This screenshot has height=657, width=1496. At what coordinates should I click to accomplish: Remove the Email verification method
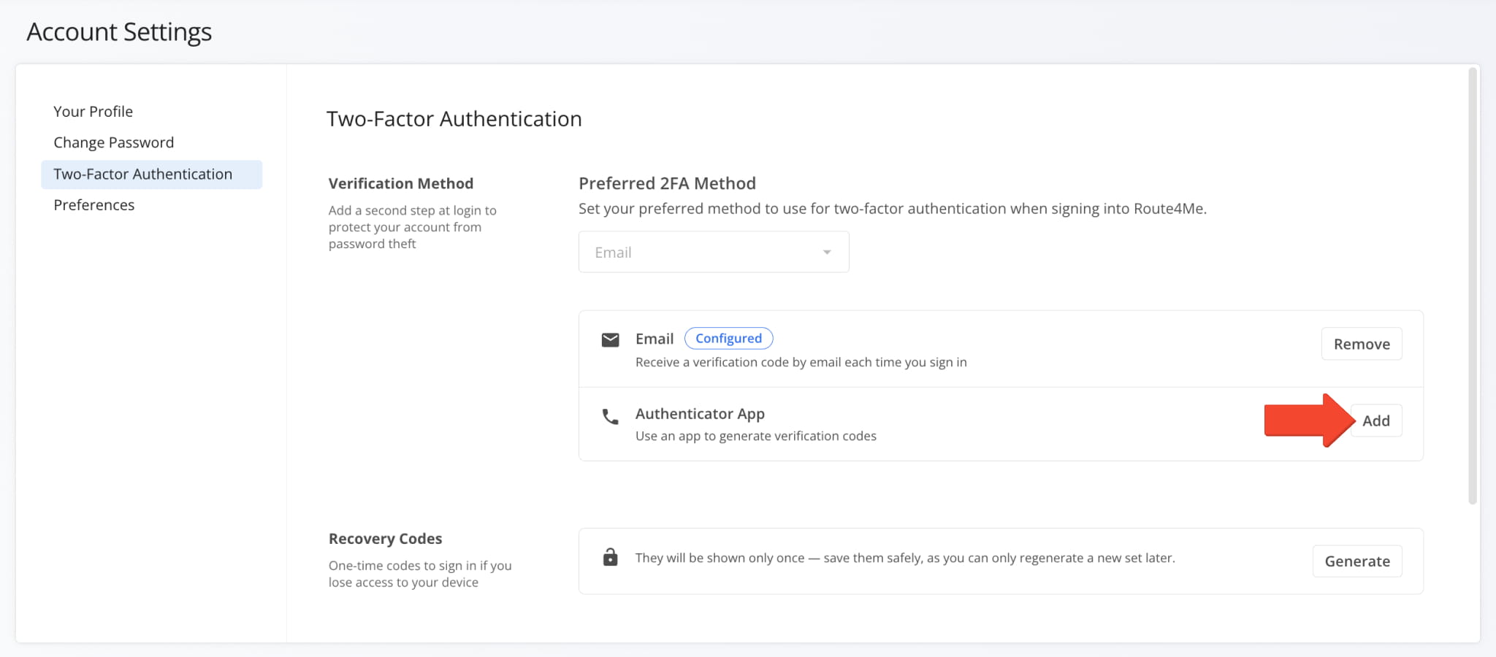1362,344
